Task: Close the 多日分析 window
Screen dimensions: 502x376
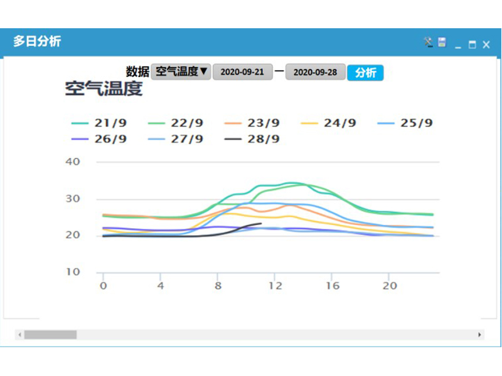Action: [486, 44]
